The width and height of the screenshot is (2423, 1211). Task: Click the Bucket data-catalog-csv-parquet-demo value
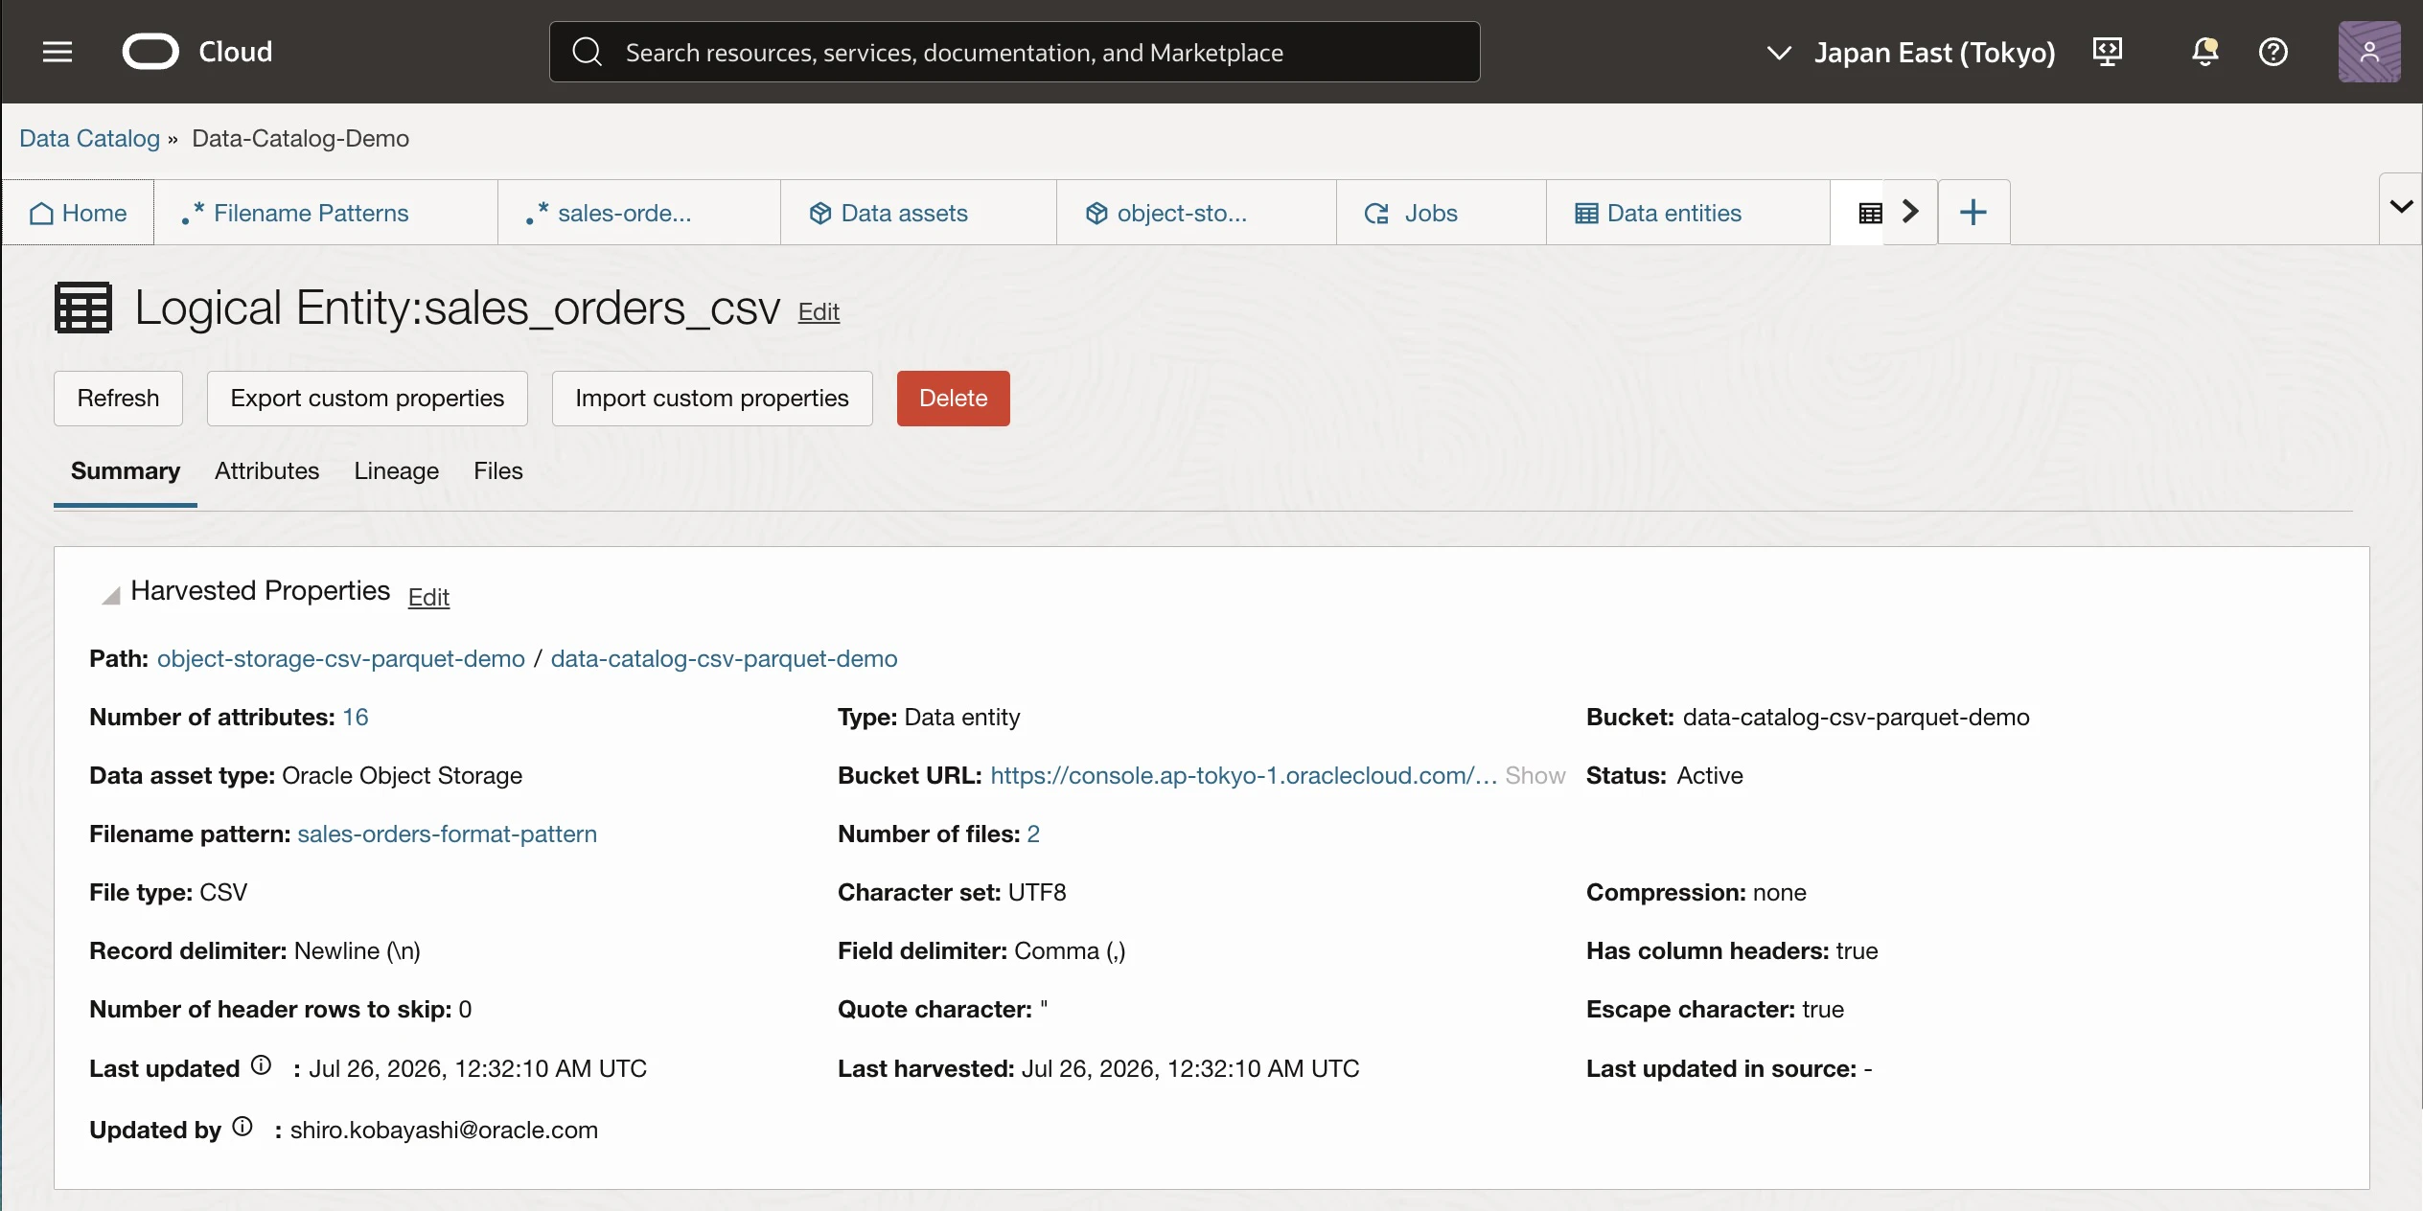point(1857,717)
